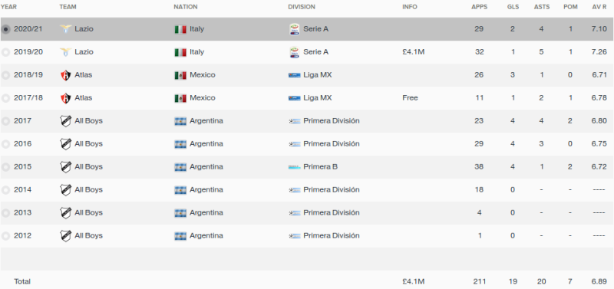Screen dimensions: 614x289
Task: Open the Primera División link in 2014 row
Action: tap(332, 189)
